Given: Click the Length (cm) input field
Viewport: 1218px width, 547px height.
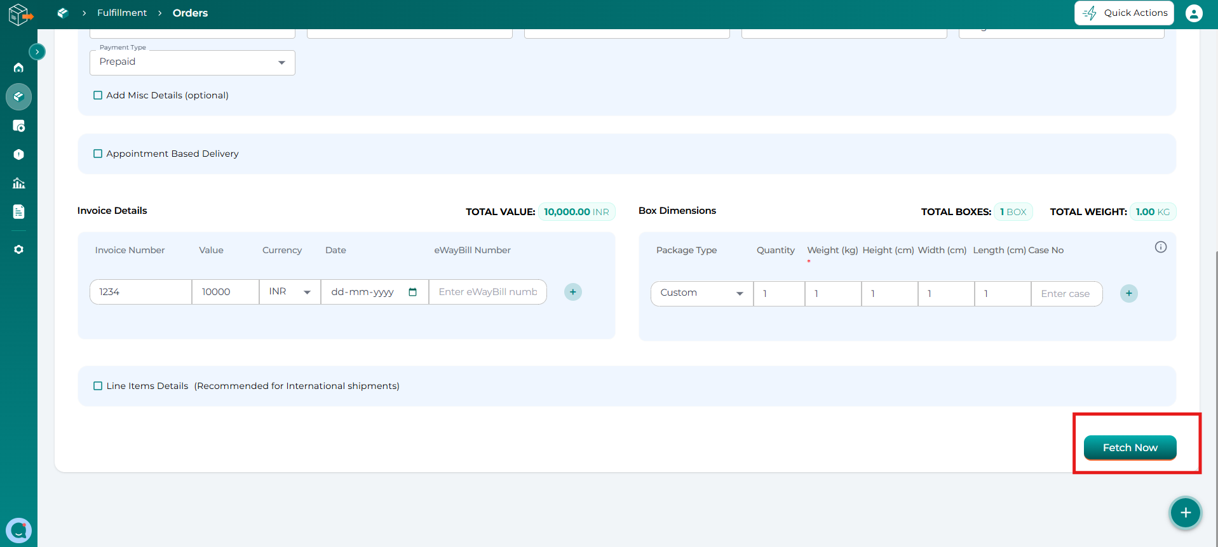Looking at the screenshot, I should point(1003,293).
